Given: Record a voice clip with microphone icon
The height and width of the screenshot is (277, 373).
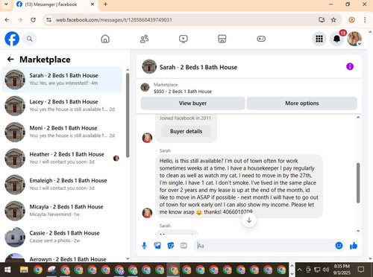Looking at the screenshot, I should tap(144, 246).
